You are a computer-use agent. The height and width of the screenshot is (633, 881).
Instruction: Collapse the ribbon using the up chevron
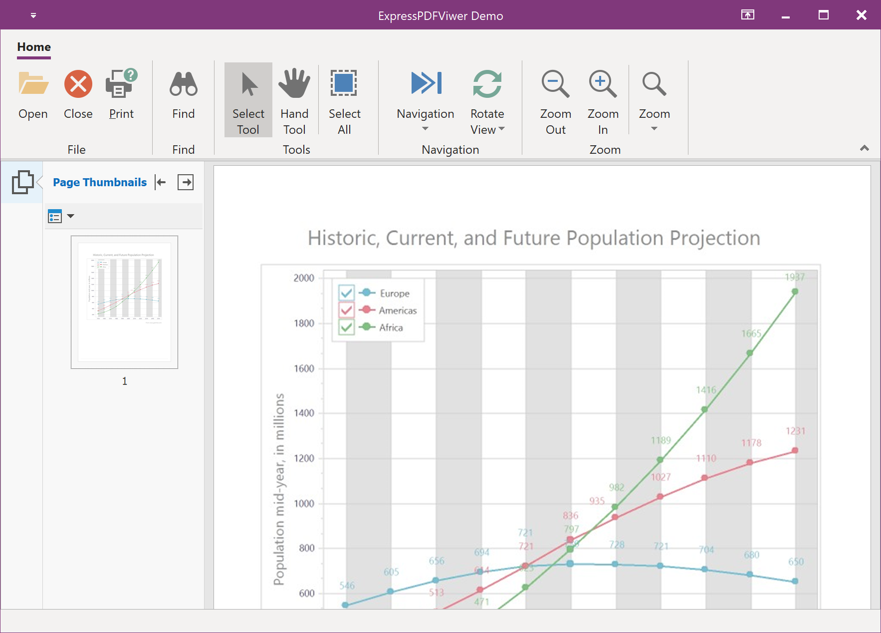(865, 148)
